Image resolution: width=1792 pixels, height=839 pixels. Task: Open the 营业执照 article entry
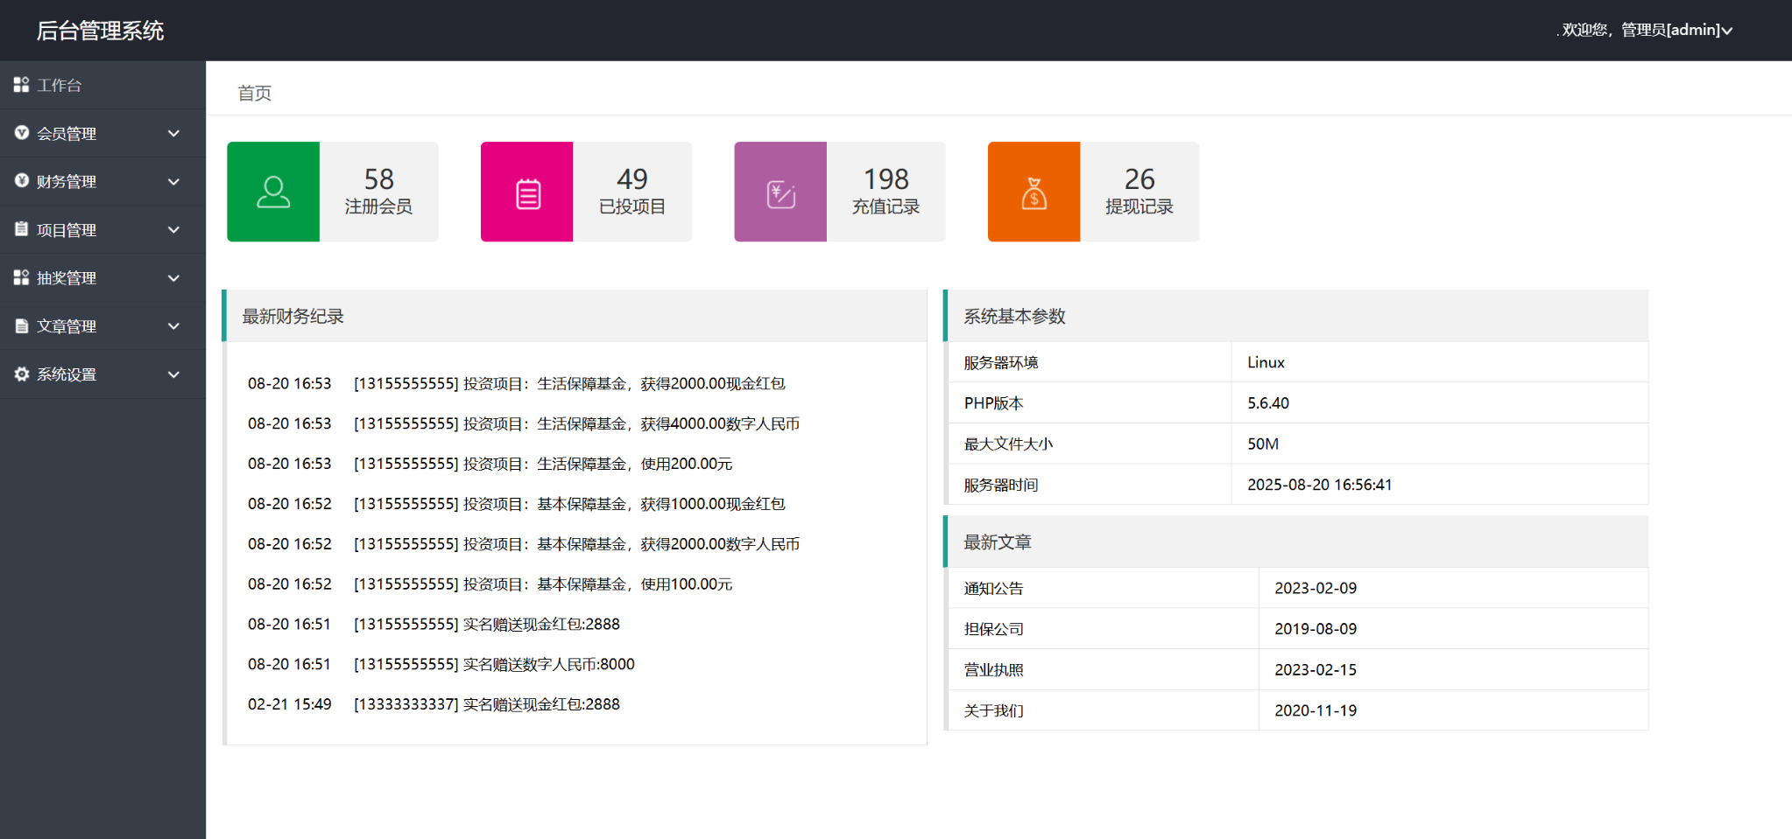tap(993, 670)
